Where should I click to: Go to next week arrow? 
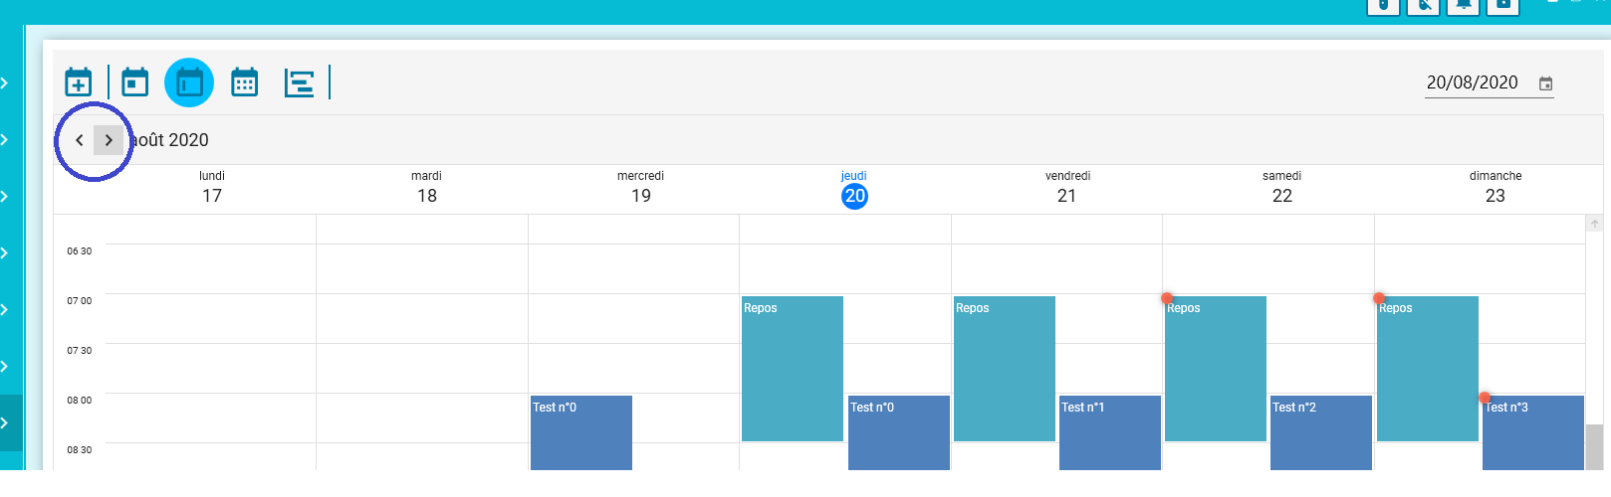(x=109, y=140)
